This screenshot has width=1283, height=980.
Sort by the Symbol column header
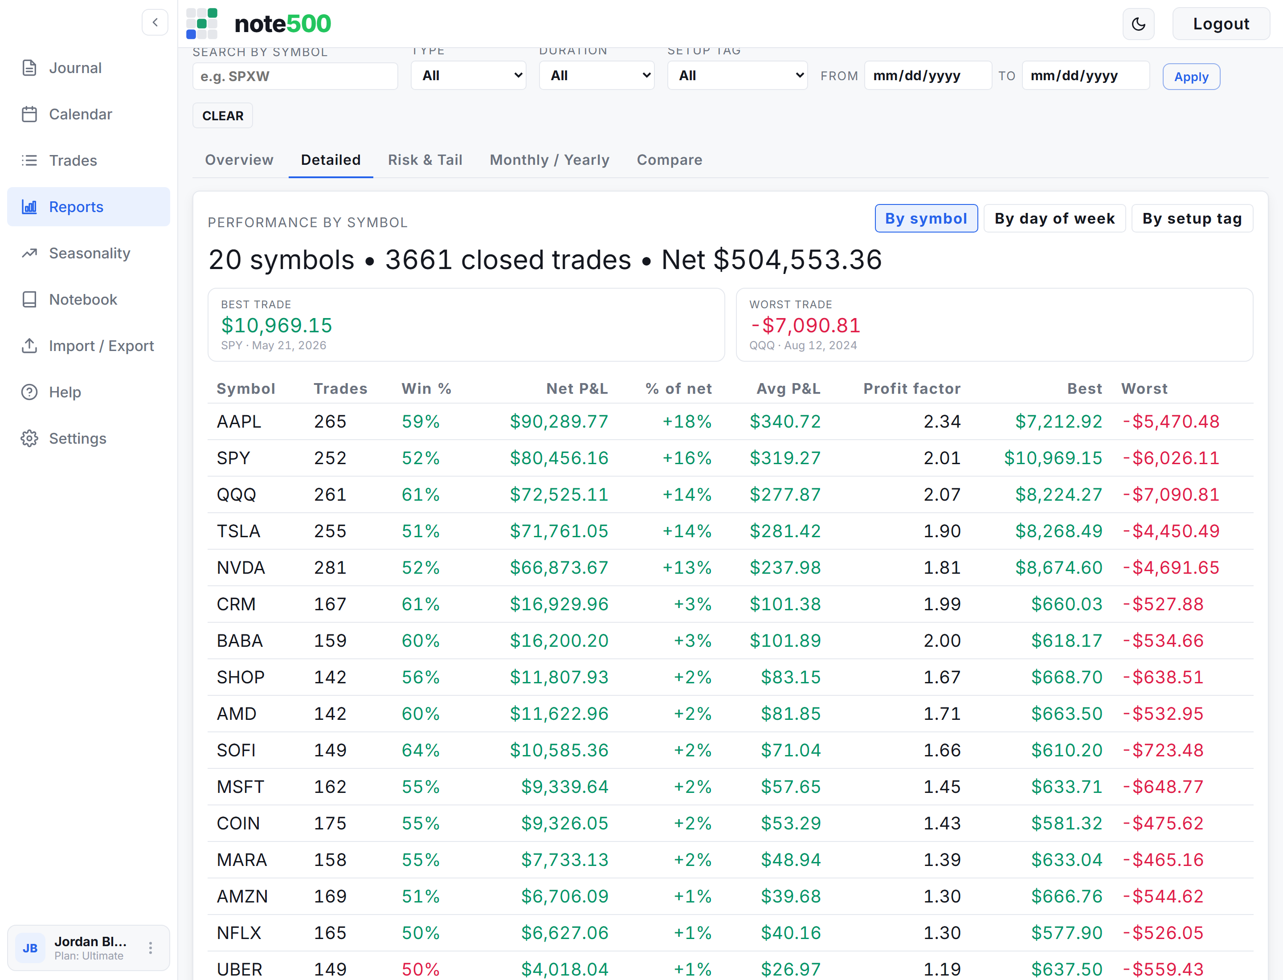245,388
